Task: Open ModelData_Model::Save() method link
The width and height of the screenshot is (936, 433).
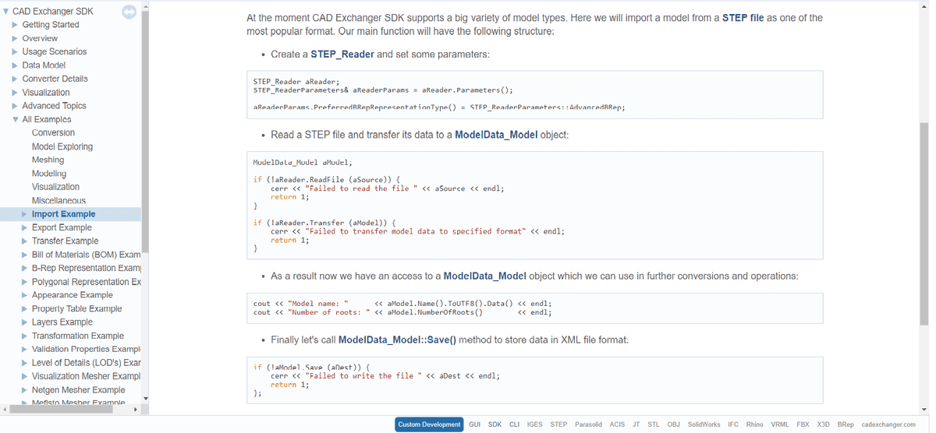Action: click(397, 340)
